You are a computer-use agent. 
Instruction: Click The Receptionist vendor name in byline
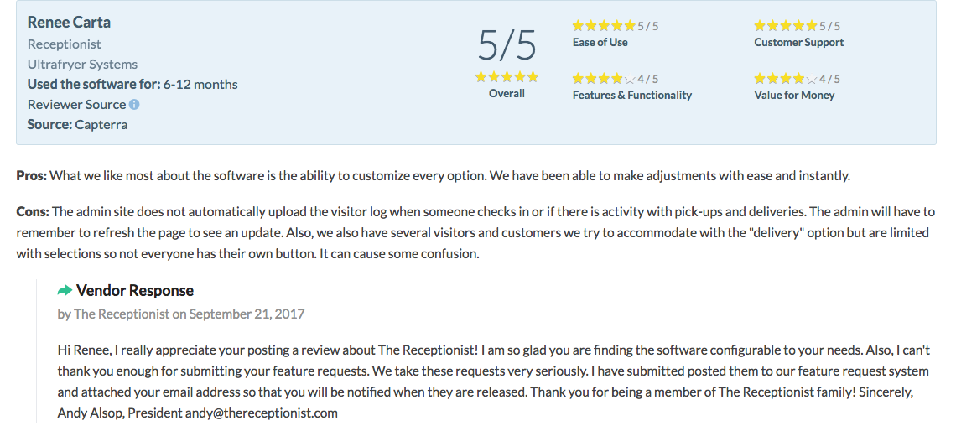point(122,314)
